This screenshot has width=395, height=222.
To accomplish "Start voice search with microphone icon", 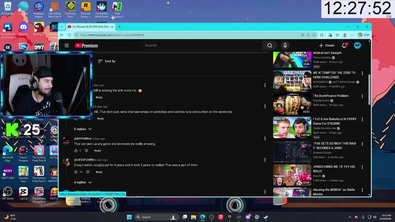I will [285, 45].
